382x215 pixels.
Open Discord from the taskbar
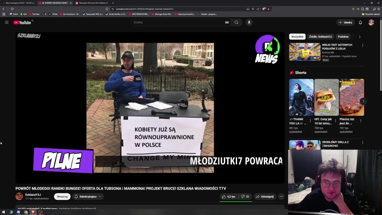[19, 212]
